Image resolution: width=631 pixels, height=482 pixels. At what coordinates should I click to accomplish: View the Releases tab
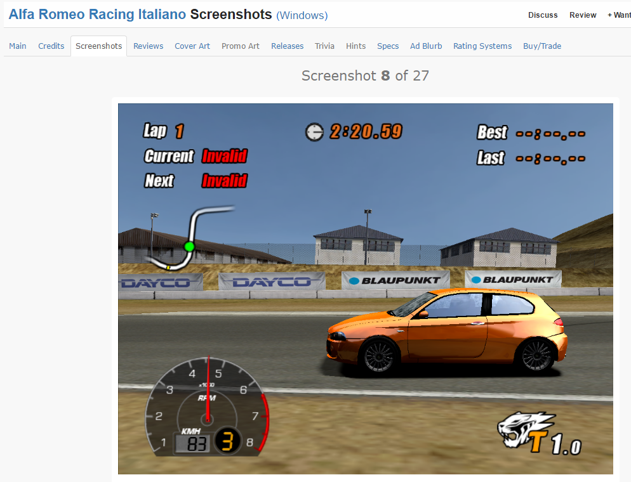(287, 46)
